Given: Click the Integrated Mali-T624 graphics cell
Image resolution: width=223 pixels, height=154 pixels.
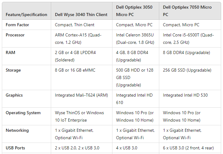Looking at the screenshot, I should coord(81,95).
